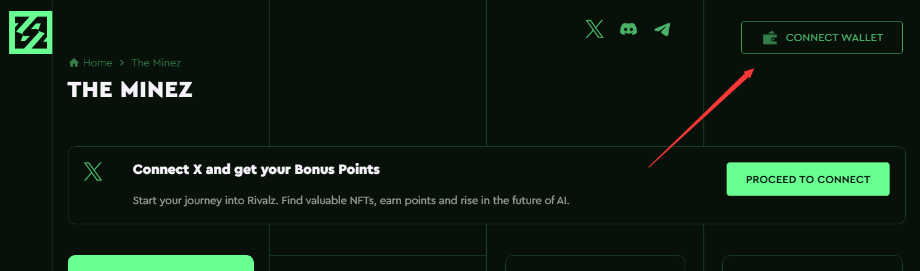Viewport: 920px width, 271px height.
Task: Click the CONNECT WALLET button
Action: (822, 37)
